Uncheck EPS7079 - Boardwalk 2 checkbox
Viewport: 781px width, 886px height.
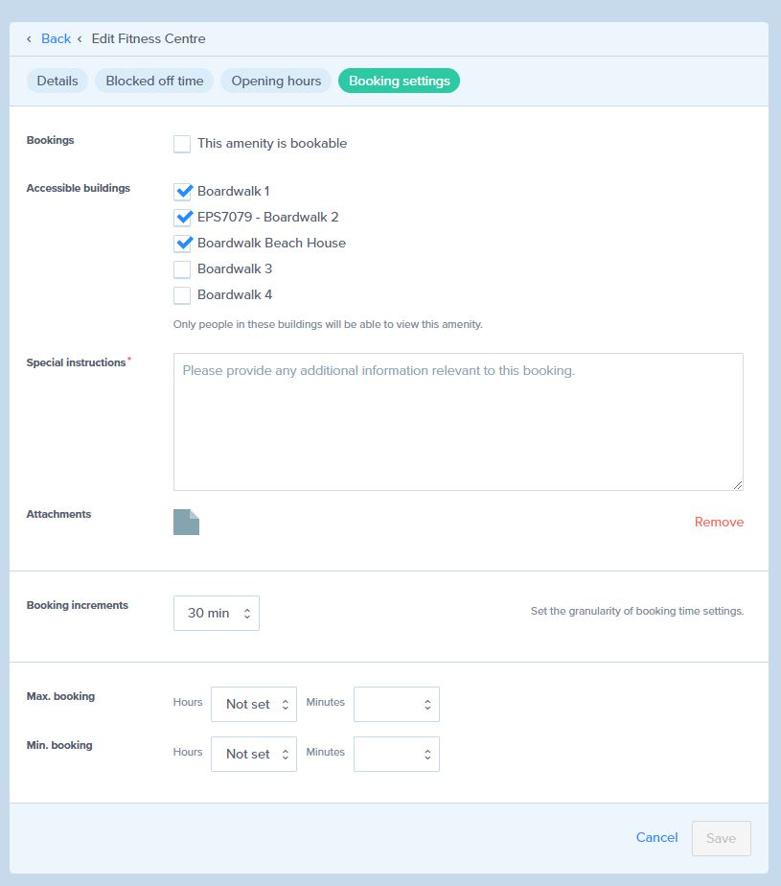(182, 218)
